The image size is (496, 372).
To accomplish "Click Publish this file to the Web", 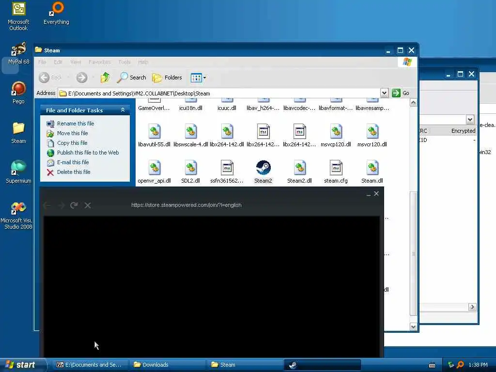I will pyautogui.click(x=82, y=153).
